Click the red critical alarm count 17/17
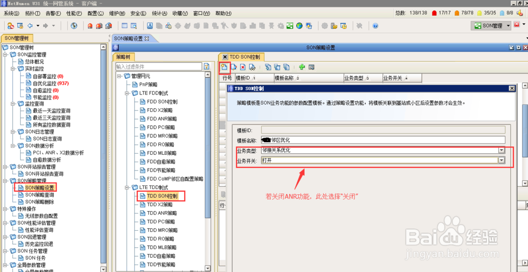 [441, 13]
